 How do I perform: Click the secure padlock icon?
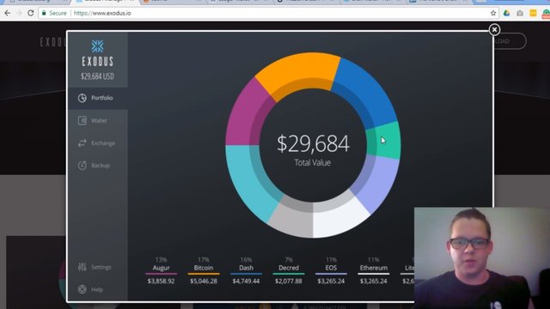44,13
